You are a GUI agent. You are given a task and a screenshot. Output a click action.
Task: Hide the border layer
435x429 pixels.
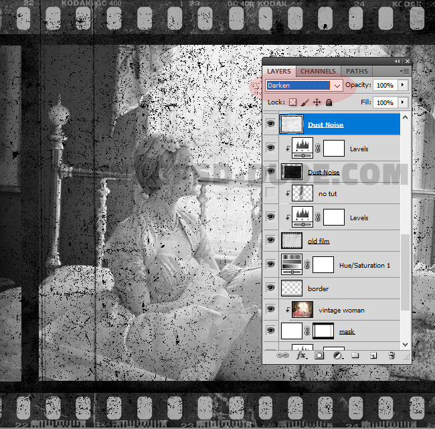click(x=270, y=288)
